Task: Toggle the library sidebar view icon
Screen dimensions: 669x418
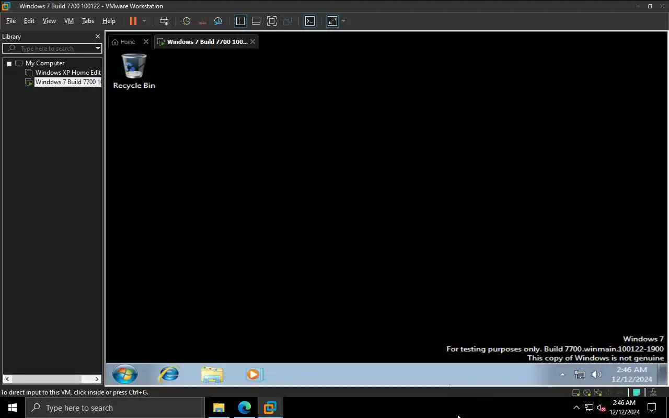Action: point(240,21)
